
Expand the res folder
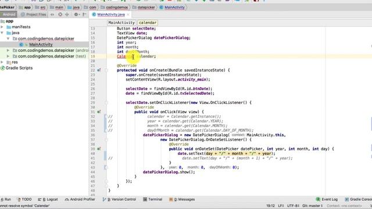pos(2,62)
